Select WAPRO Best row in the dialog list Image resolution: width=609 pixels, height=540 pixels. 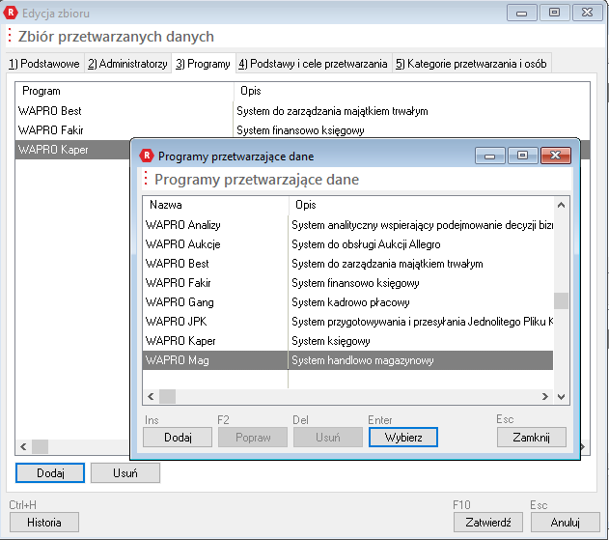[x=348, y=264]
